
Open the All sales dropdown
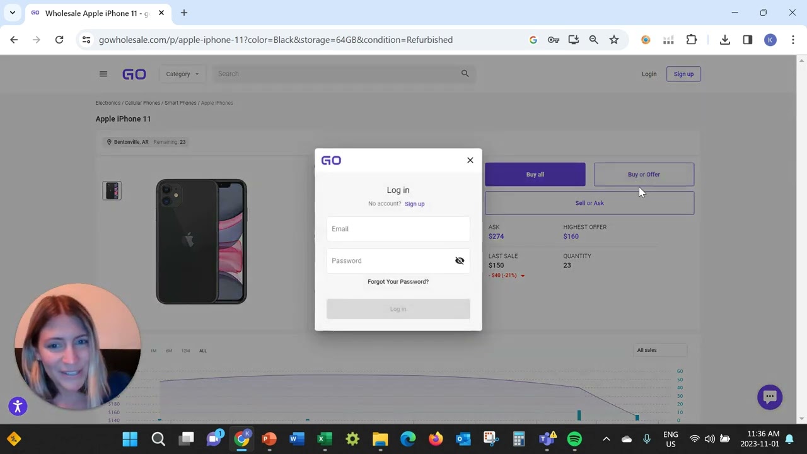pyautogui.click(x=659, y=350)
